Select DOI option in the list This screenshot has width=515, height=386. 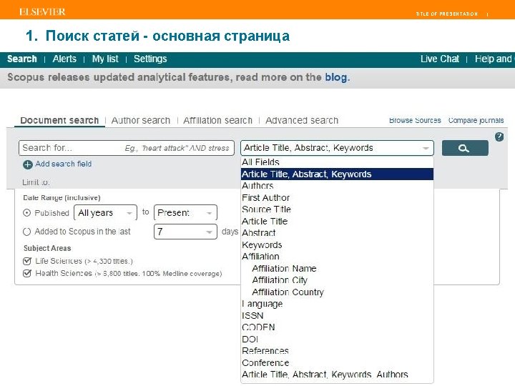(x=337, y=340)
